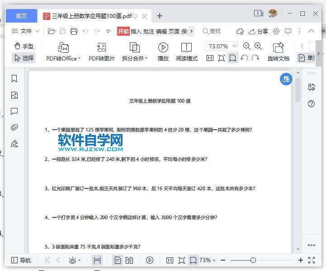Click the zoom out magnifier icon
Image resolution: width=326 pixels, height=271 pixels.
247,46
